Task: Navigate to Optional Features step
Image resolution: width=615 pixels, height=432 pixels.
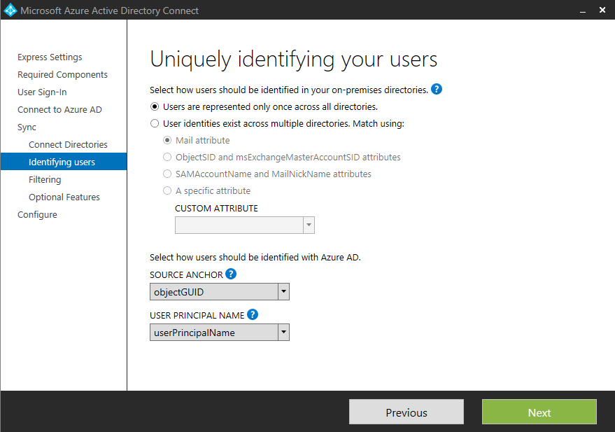Action: (x=64, y=197)
